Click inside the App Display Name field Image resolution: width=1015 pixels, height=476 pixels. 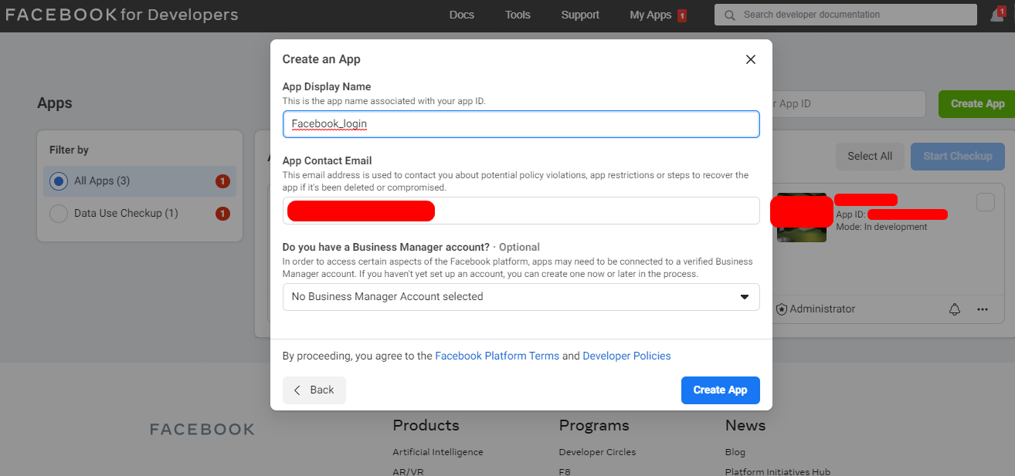tap(521, 123)
